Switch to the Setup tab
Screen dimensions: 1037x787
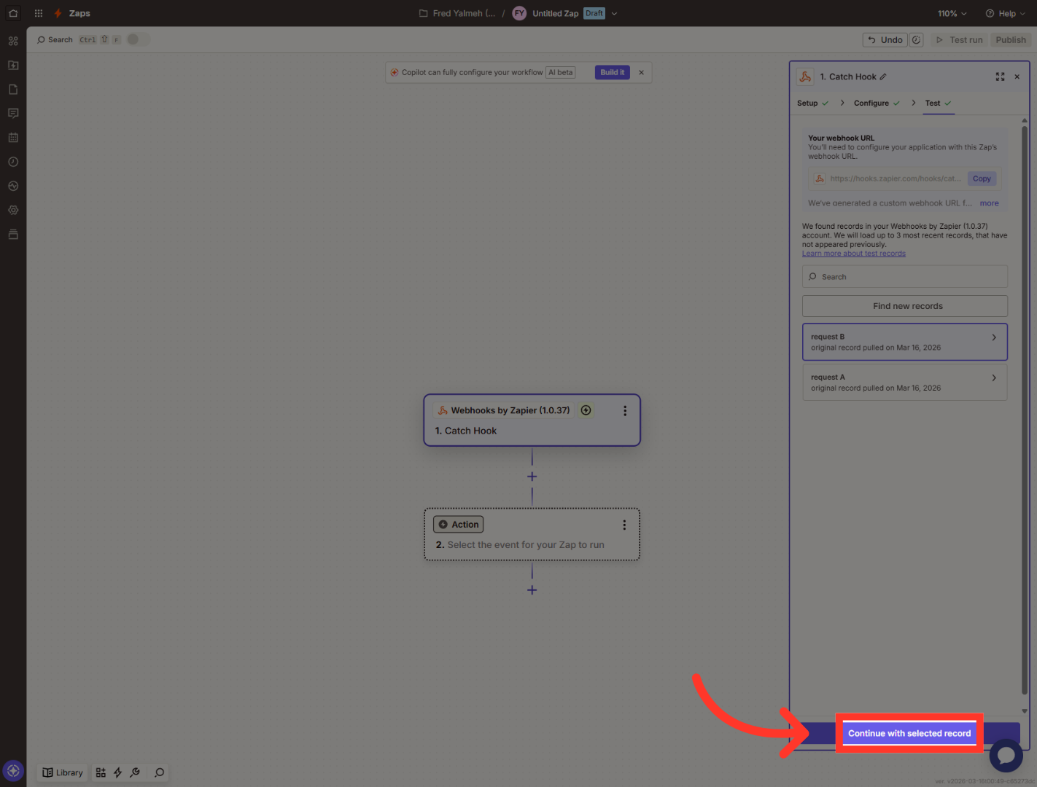[812, 103]
